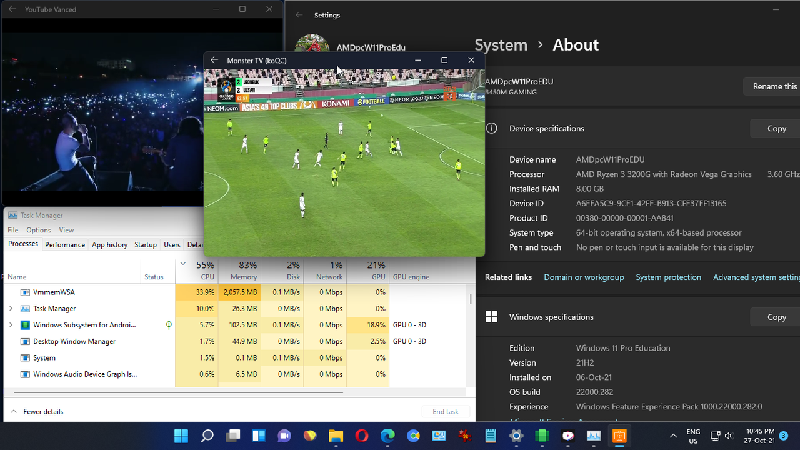Click Task Manager vertical scrollbar thumb
800x450 pixels.
click(x=471, y=299)
